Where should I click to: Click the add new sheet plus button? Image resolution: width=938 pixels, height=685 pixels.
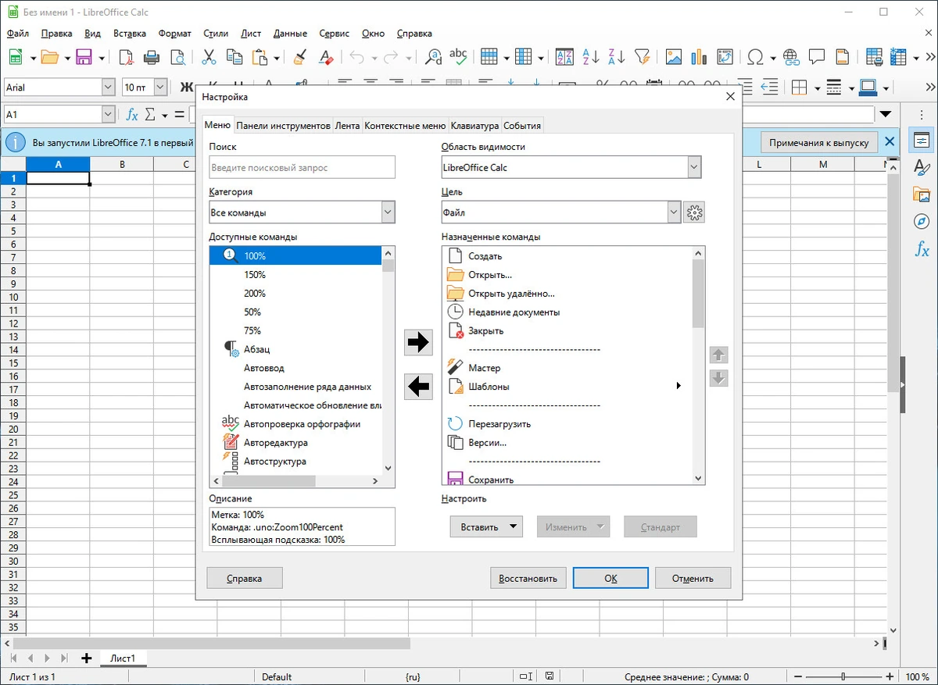click(86, 658)
